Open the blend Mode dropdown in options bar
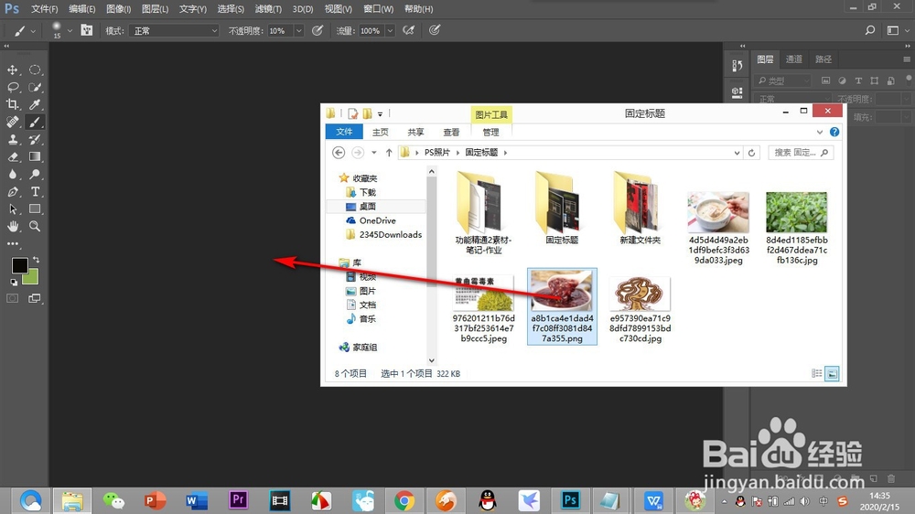The height and width of the screenshot is (514, 915). coord(174,30)
